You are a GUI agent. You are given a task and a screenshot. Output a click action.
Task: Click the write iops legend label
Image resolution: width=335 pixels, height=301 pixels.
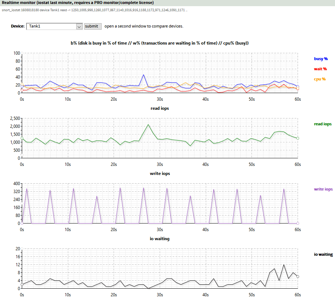point(323,189)
